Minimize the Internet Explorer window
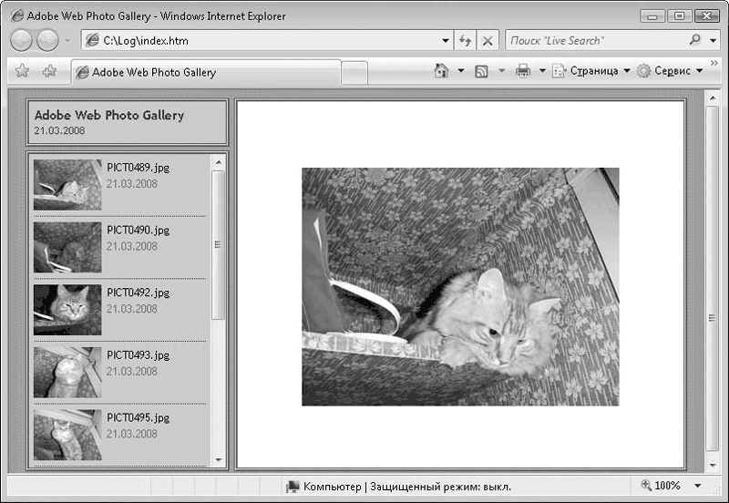The image size is (729, 503). coord(652,16)
